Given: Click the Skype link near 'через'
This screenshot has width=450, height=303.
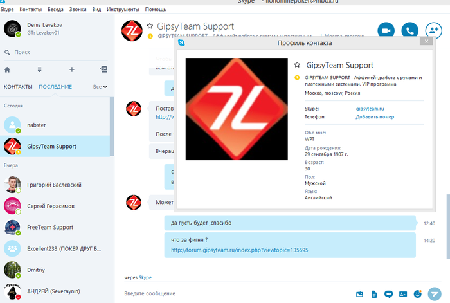Looking at the screenshot, I should point(145,277).
